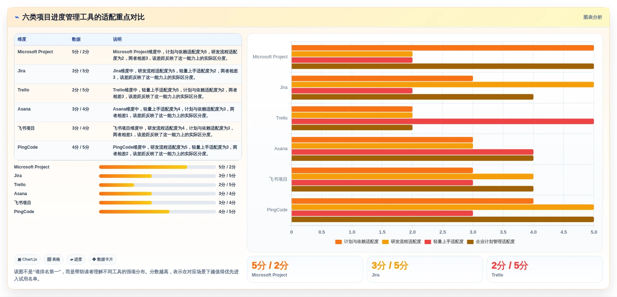The image size is (617, 297).
Task: Click the Microsoft Project progress bar
Action: (157, 167)
